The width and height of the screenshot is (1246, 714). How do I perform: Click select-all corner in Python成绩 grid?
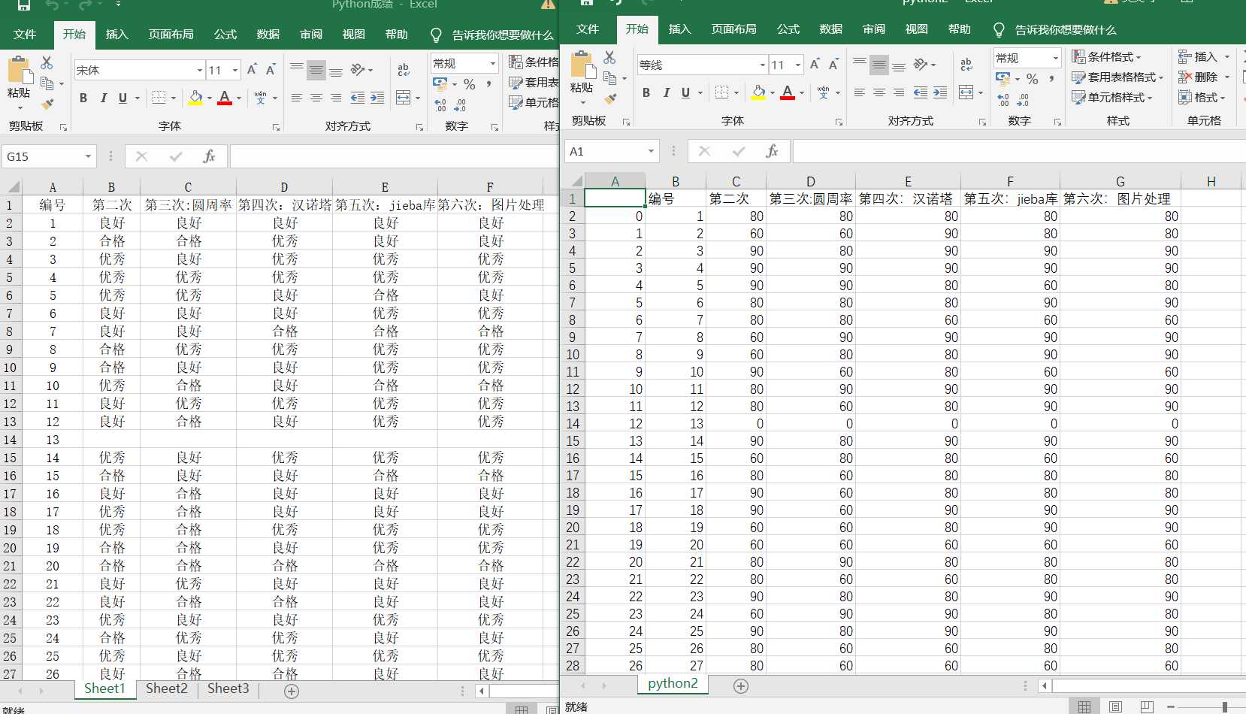click(11, 186)
